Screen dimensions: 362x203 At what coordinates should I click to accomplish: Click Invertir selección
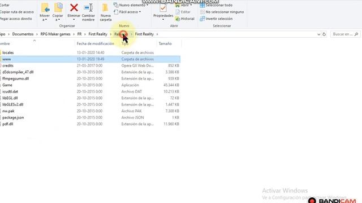(x=216, y=19)
